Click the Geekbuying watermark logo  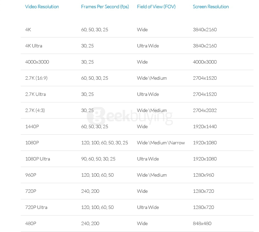(130, 116)
